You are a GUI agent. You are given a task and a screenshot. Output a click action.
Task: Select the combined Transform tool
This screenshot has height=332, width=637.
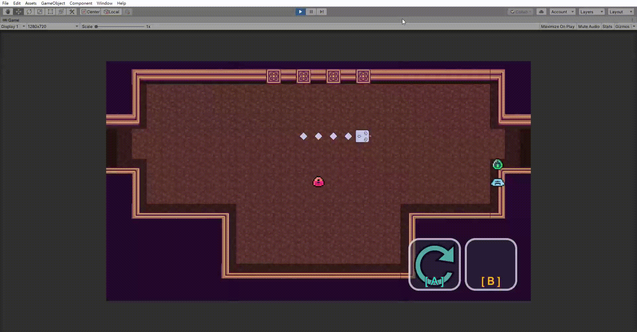61,12
